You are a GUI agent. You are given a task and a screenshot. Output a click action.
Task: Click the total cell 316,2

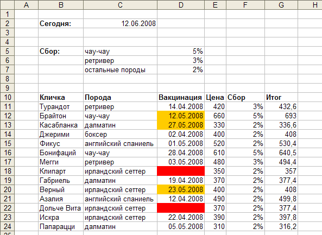pyautogui.click(x=281, y=227)
